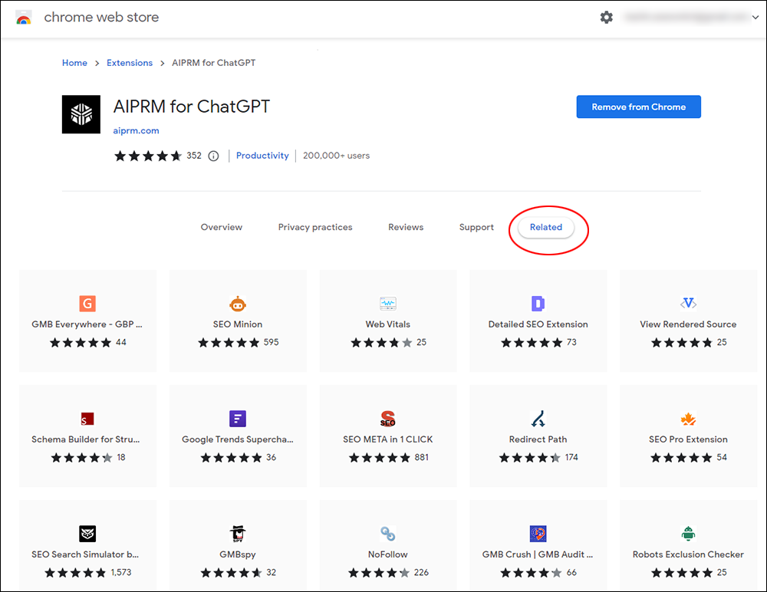Open the Reviews tab

pyautogui.click(x=406, y=227)
